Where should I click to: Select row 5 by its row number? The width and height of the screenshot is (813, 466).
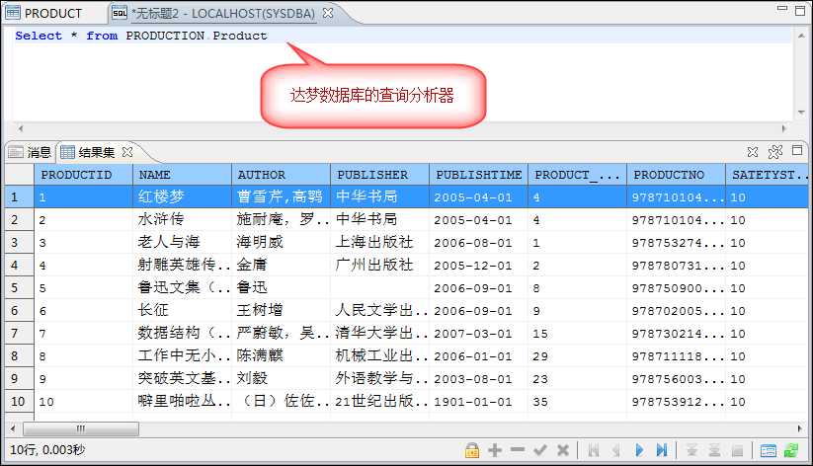click(15, 287)
